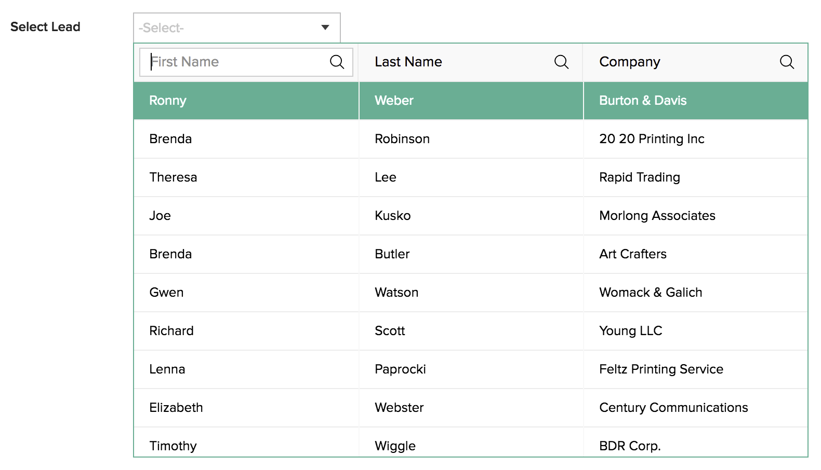The width and height of the screenshot is (821, 470).
Task: Select company BDR Corp.
Action: pyautogui.click(x=630, y=446)
